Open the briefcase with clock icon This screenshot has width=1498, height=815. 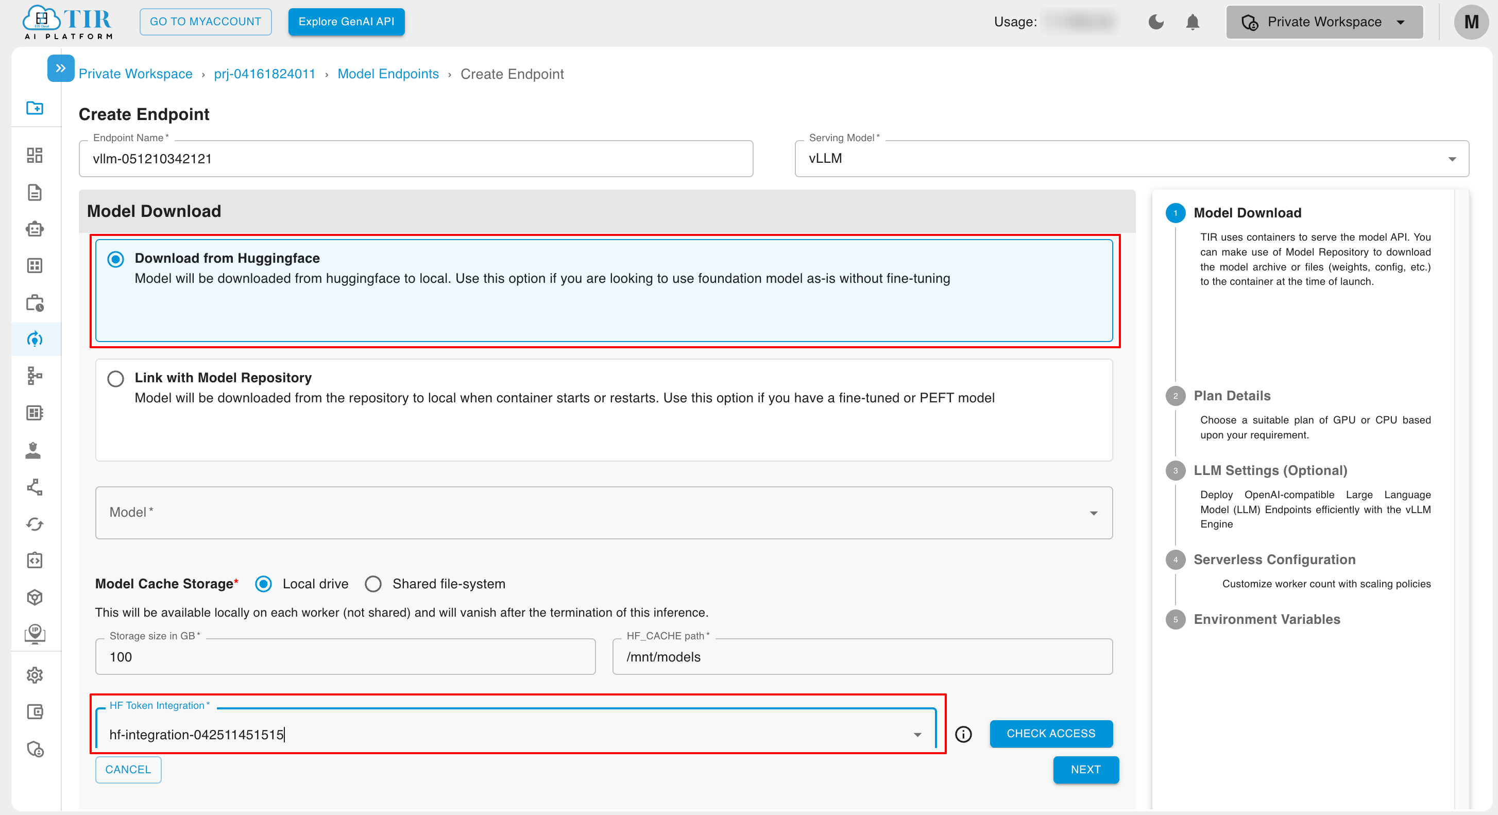[35, 302]
